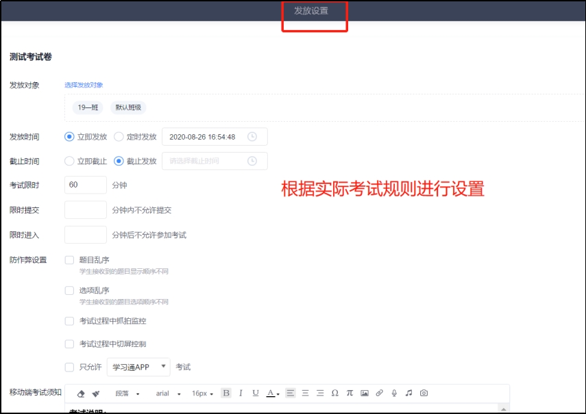
Task: Insert a hyperlink with link icon
Action: pos(379,393)
